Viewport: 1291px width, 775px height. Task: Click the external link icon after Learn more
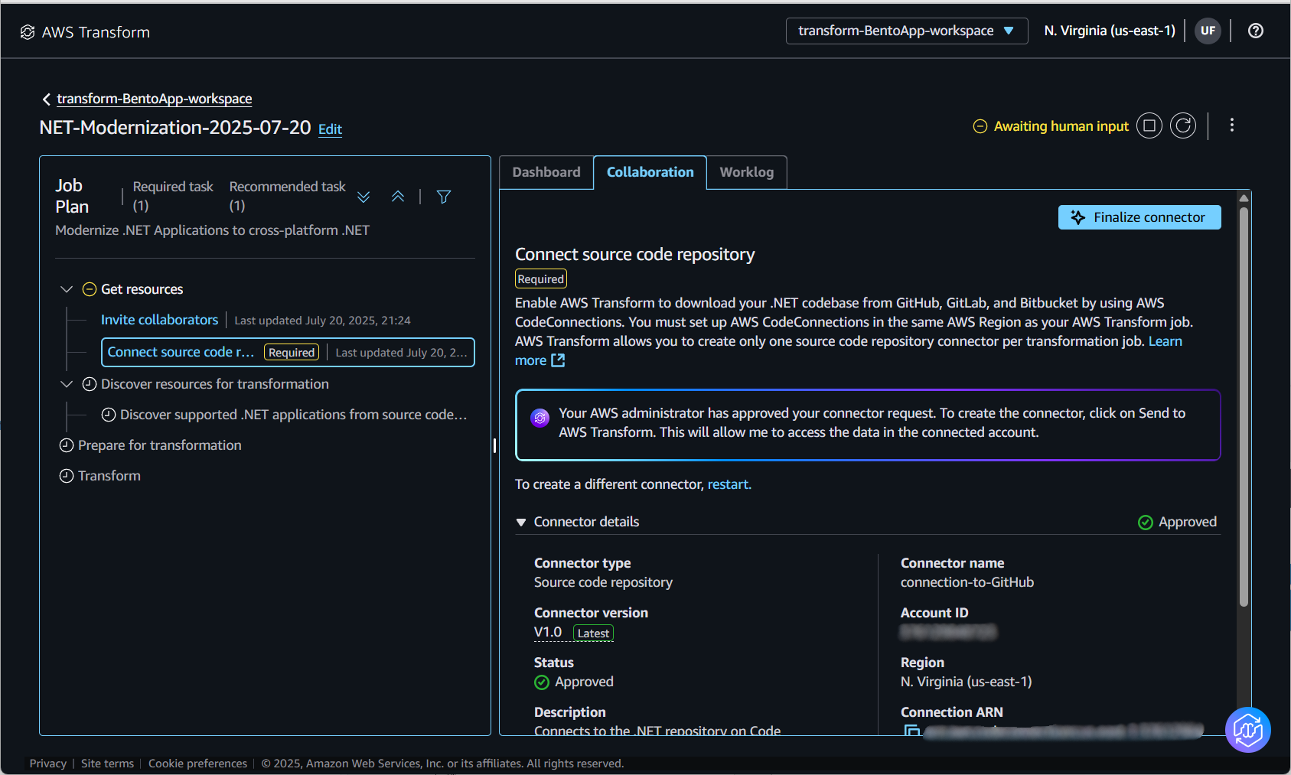558,360
